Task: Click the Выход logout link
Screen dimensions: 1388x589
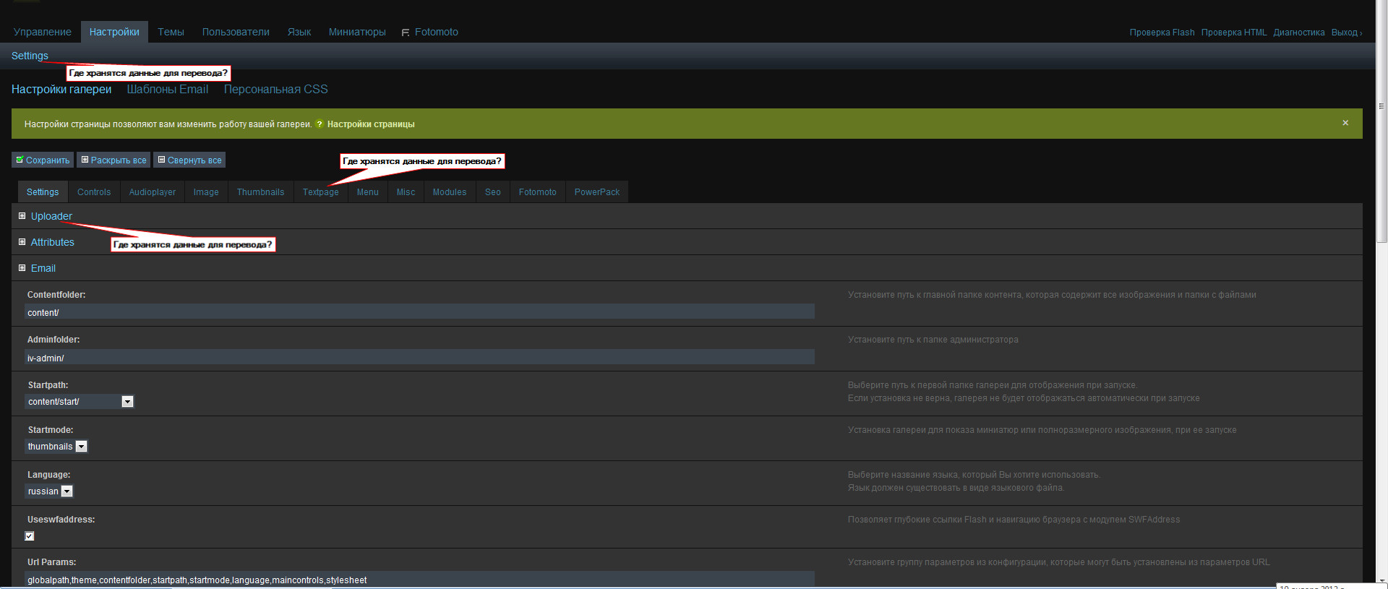Action: (1346, 33)
